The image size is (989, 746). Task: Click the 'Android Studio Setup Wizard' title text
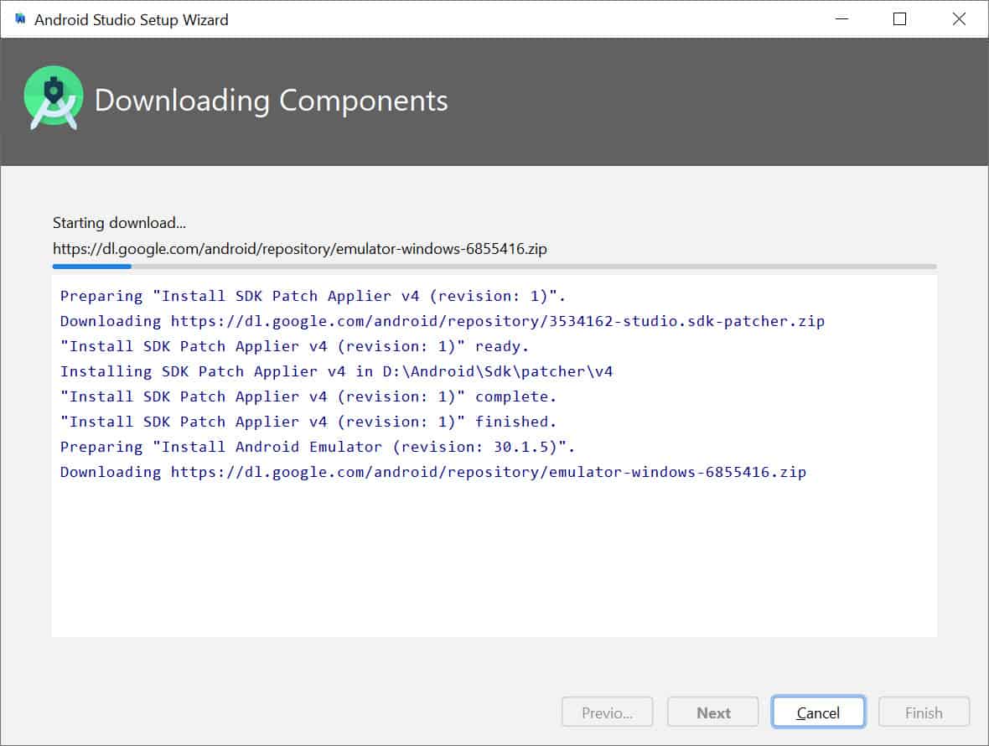[x=131, y=19]
